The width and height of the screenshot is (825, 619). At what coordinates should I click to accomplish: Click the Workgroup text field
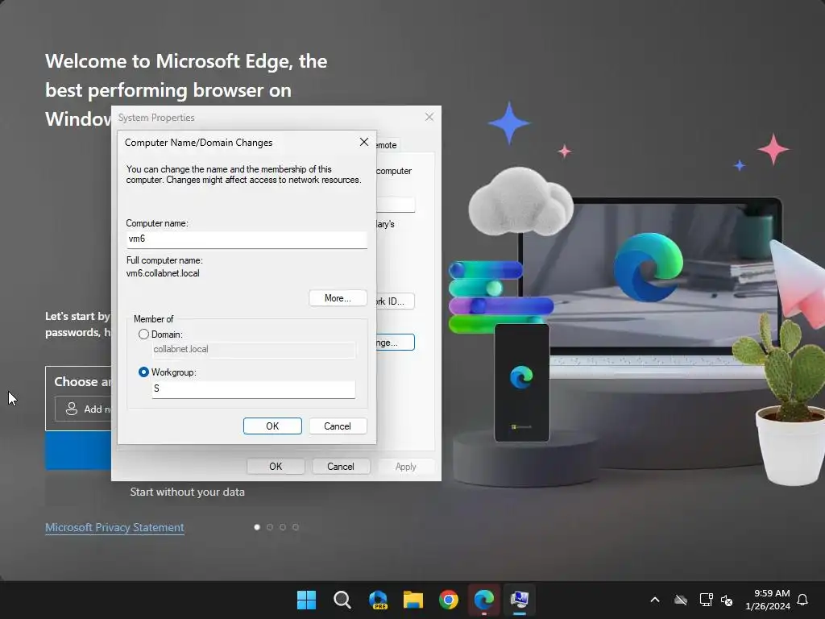254,389
